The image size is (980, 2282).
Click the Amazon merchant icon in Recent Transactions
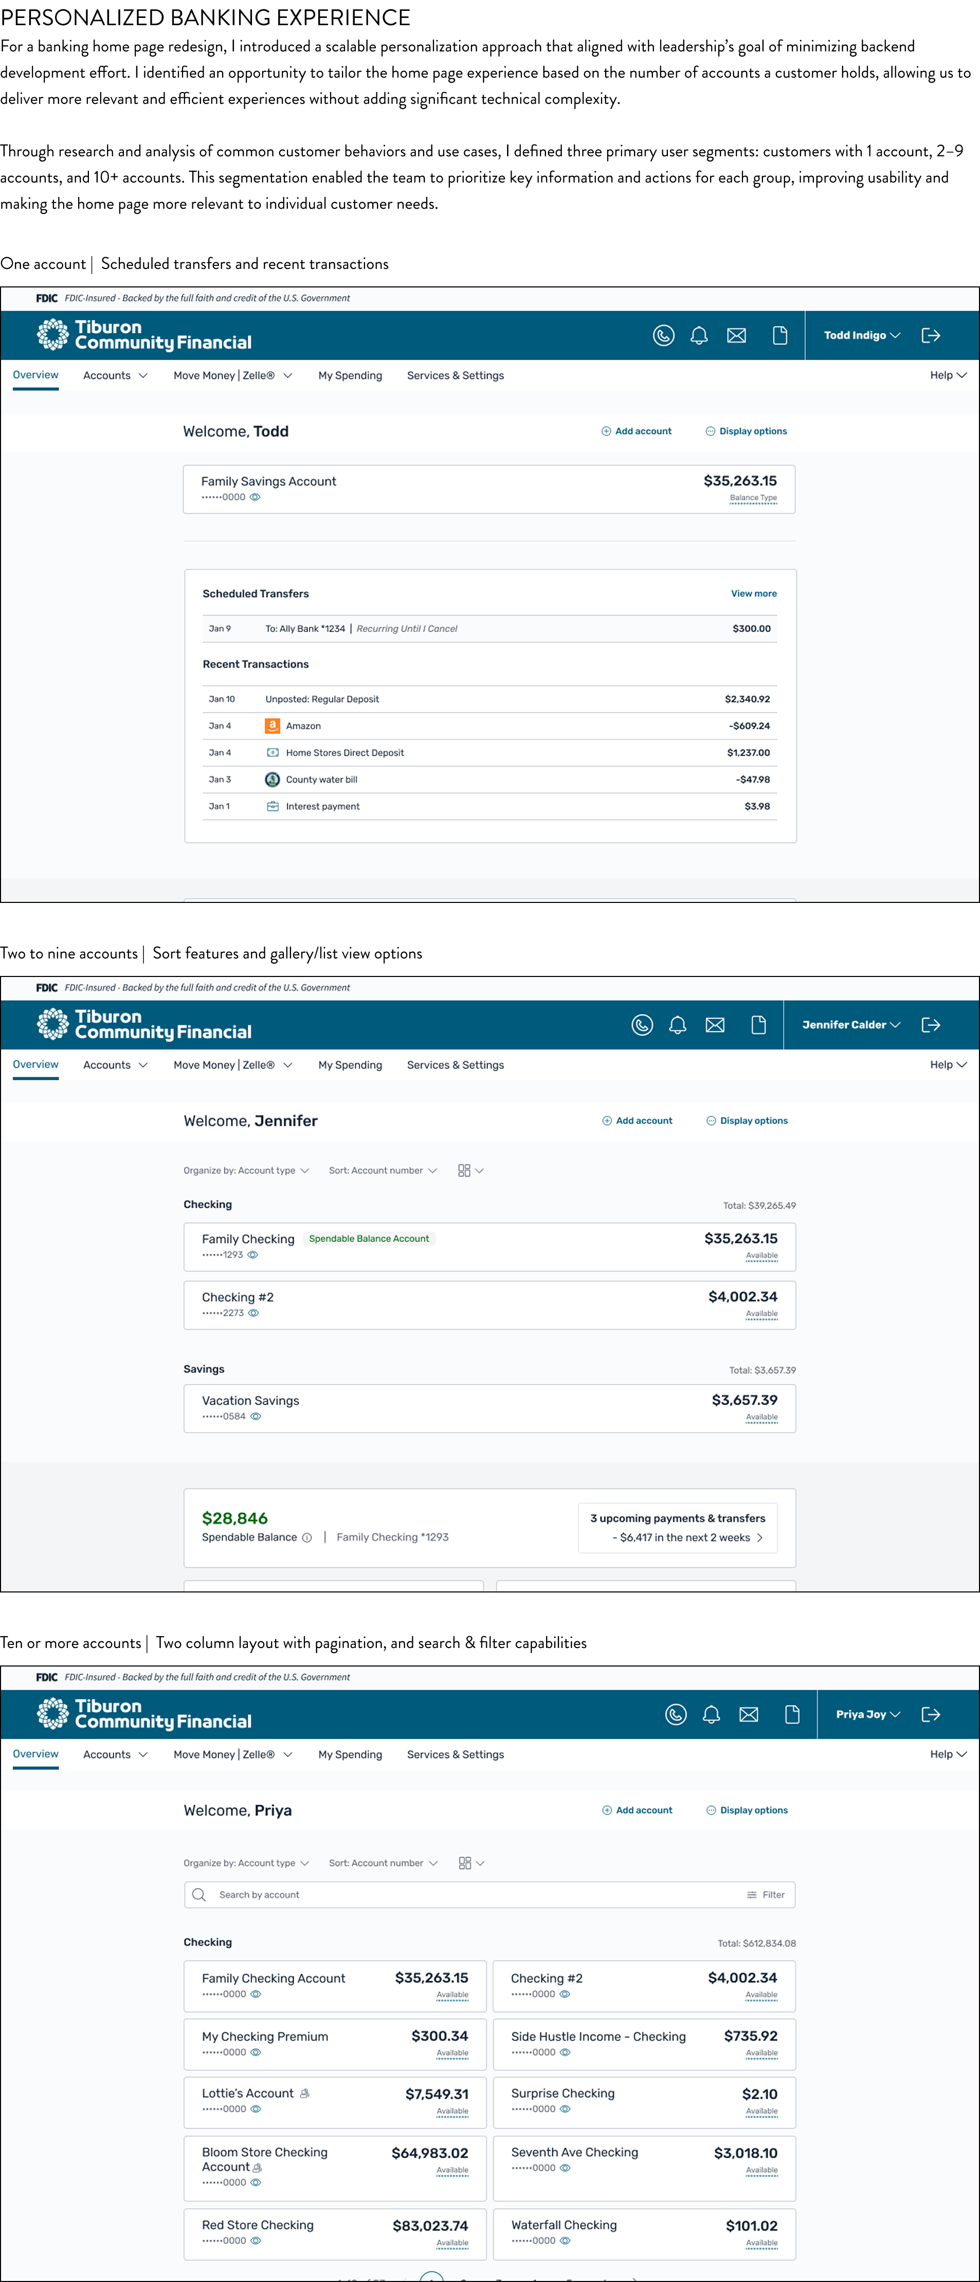[x=272, y=726]
